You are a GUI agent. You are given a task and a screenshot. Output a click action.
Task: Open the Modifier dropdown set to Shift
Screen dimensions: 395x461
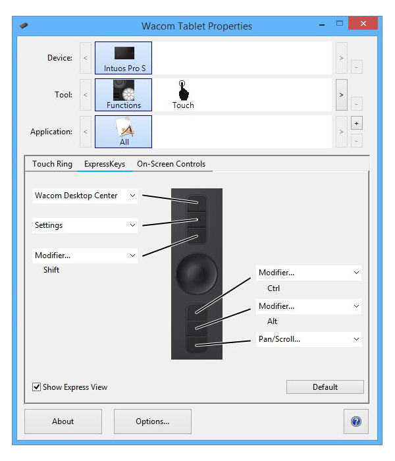tap(85, 256)
